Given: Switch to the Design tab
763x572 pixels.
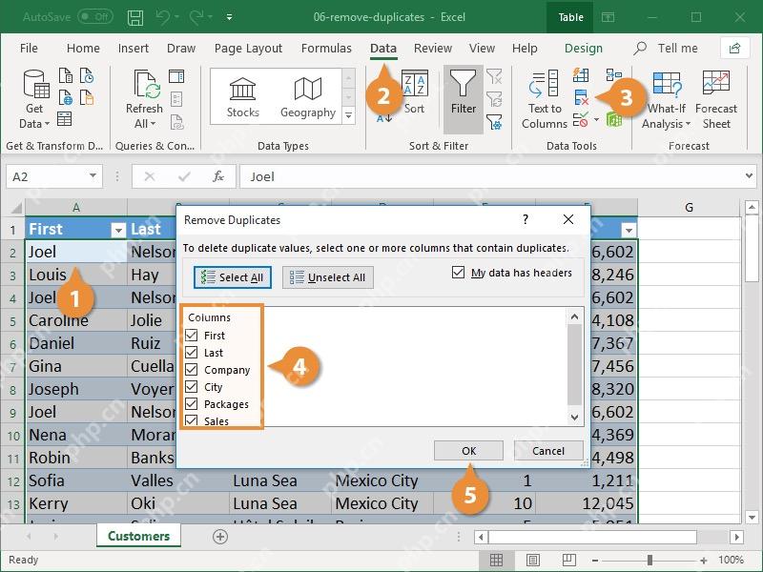Looking at the screenshot, I should coord(584,49).
